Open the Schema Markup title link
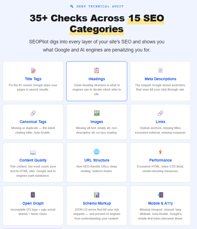Viewport: 197px width, 229px height. point(97,203)
